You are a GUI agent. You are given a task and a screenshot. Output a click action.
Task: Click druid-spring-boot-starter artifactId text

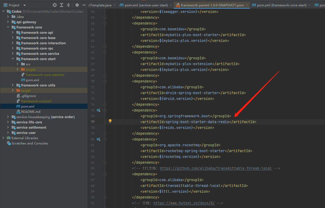pos(192,93)
